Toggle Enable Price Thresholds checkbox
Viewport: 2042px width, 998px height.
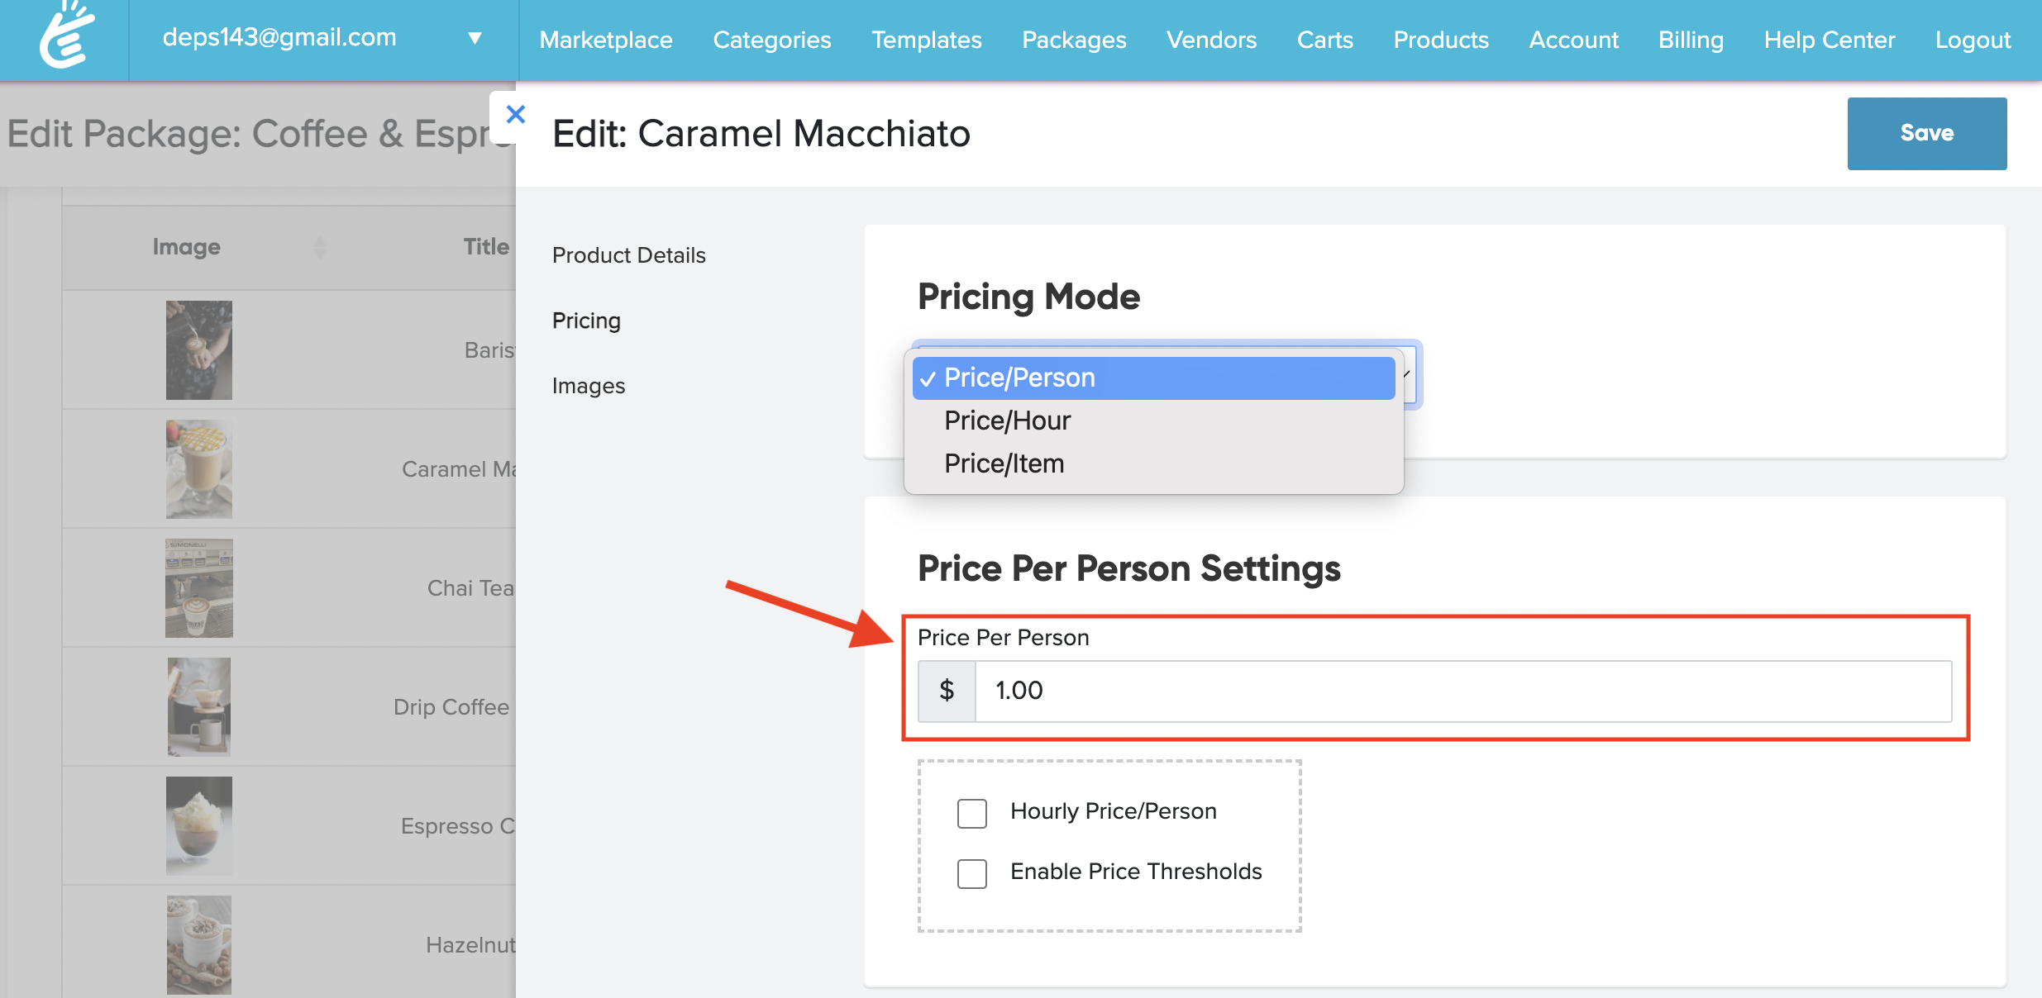point(972,873)
